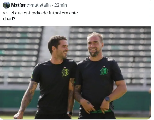
Task: Click the tweet's first text line
Action: pos(40,13)
